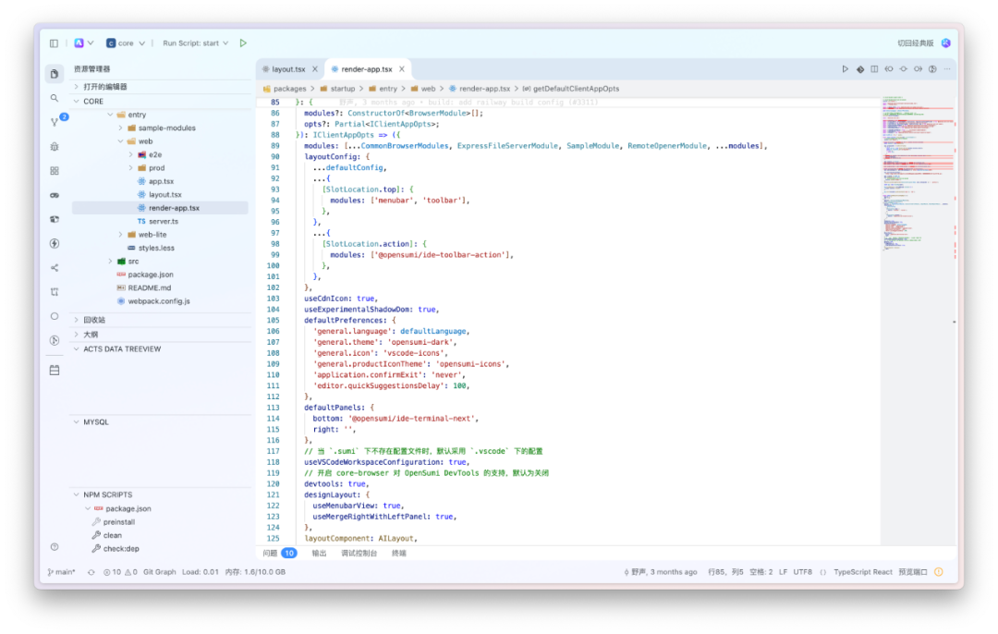Switch to the layout.tsx tab
This screenshot has height=634, width=998.
287,69
